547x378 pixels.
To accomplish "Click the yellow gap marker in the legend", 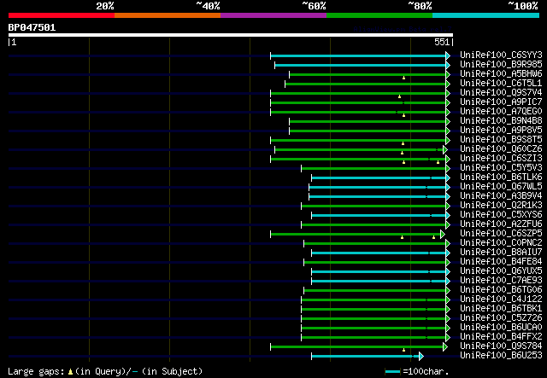I will click(70, 372).
